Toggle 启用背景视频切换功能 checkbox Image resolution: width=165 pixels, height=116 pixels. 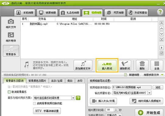coord(34,104)
